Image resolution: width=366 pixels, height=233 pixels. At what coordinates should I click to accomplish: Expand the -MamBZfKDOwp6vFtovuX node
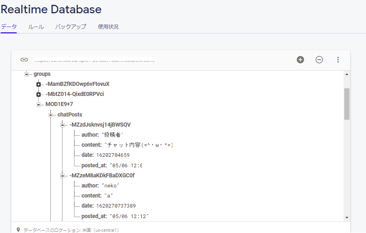pyautogui.click(x=39, y=84)
